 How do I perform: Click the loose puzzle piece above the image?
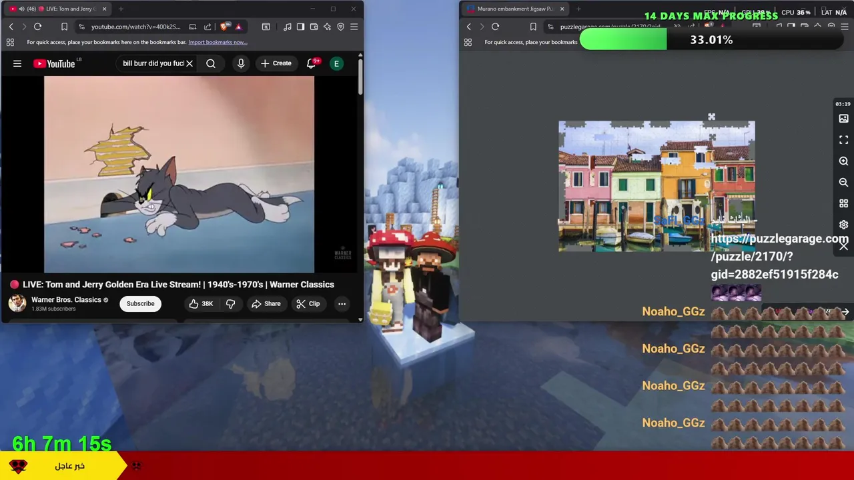[711, 117]
